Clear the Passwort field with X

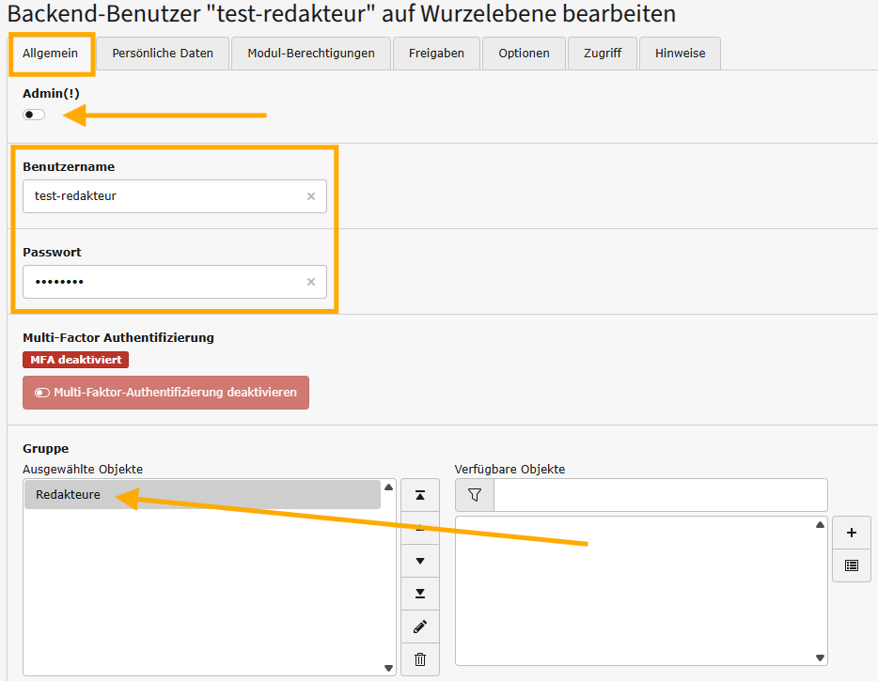[311, 282]
